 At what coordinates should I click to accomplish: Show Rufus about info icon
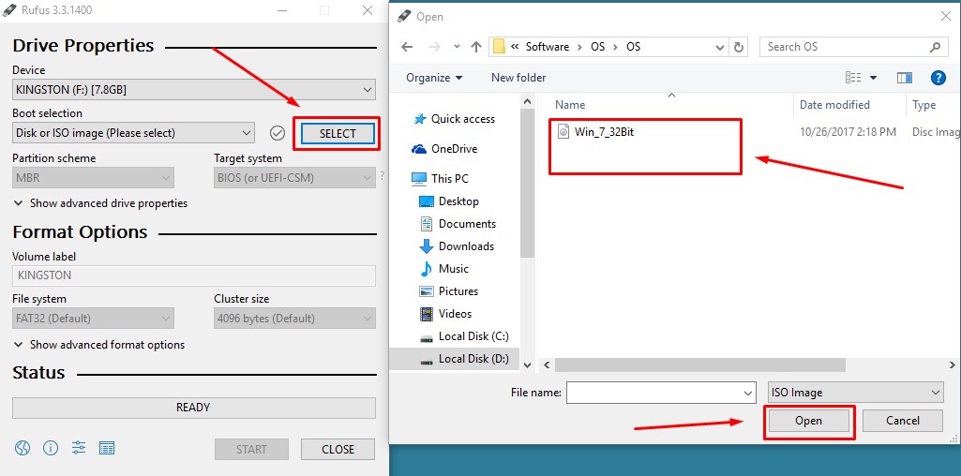pos(51,449)
